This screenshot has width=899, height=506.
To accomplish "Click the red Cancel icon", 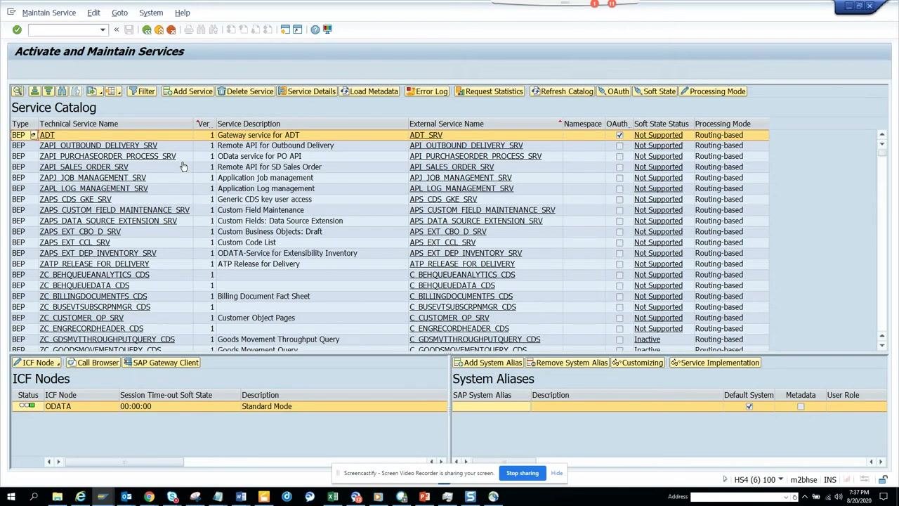I will pos(171,30).
